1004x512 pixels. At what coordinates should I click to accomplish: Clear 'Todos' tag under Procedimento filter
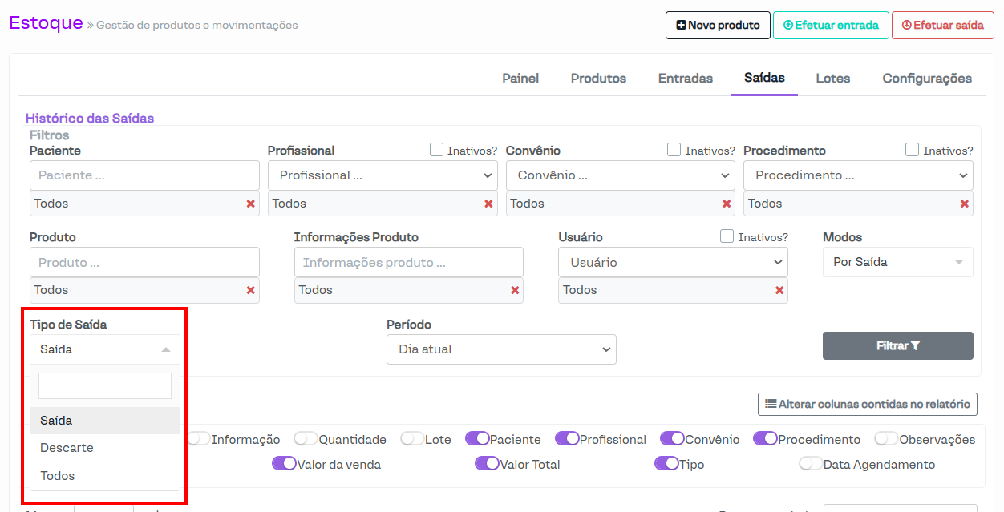pyautogui.click(x=964, y=204)
